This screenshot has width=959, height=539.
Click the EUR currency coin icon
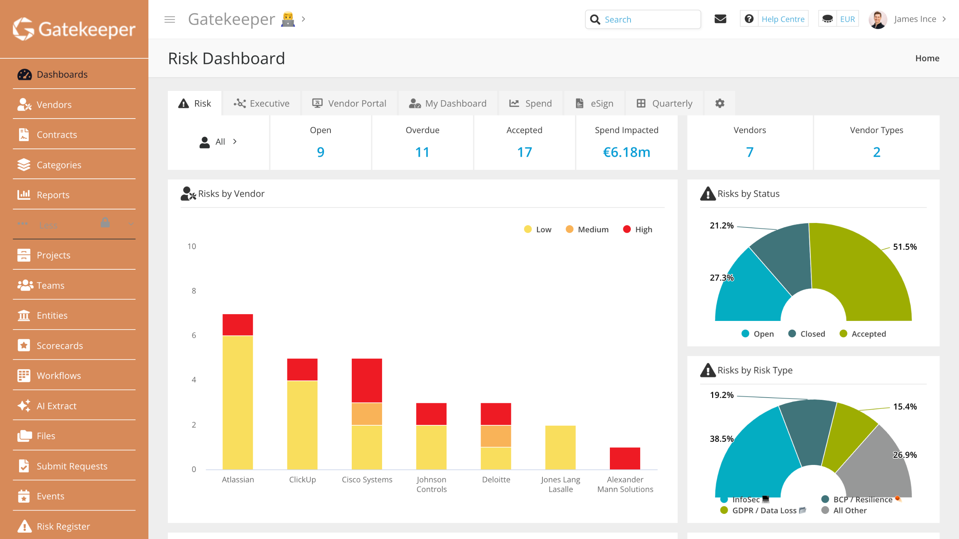point(828,19)
